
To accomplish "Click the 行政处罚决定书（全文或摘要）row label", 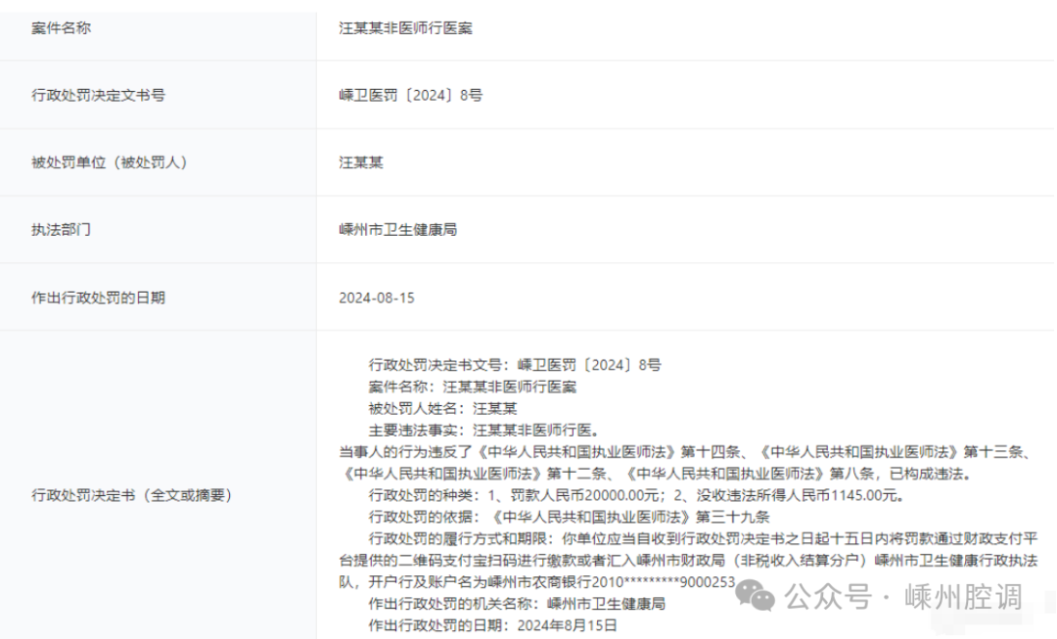I will pos(132,495).
